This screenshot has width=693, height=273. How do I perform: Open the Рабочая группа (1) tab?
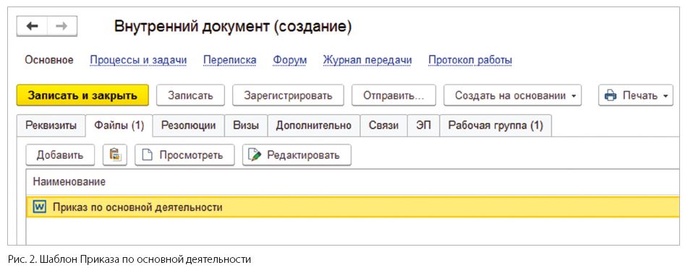(x=496, y=125)
